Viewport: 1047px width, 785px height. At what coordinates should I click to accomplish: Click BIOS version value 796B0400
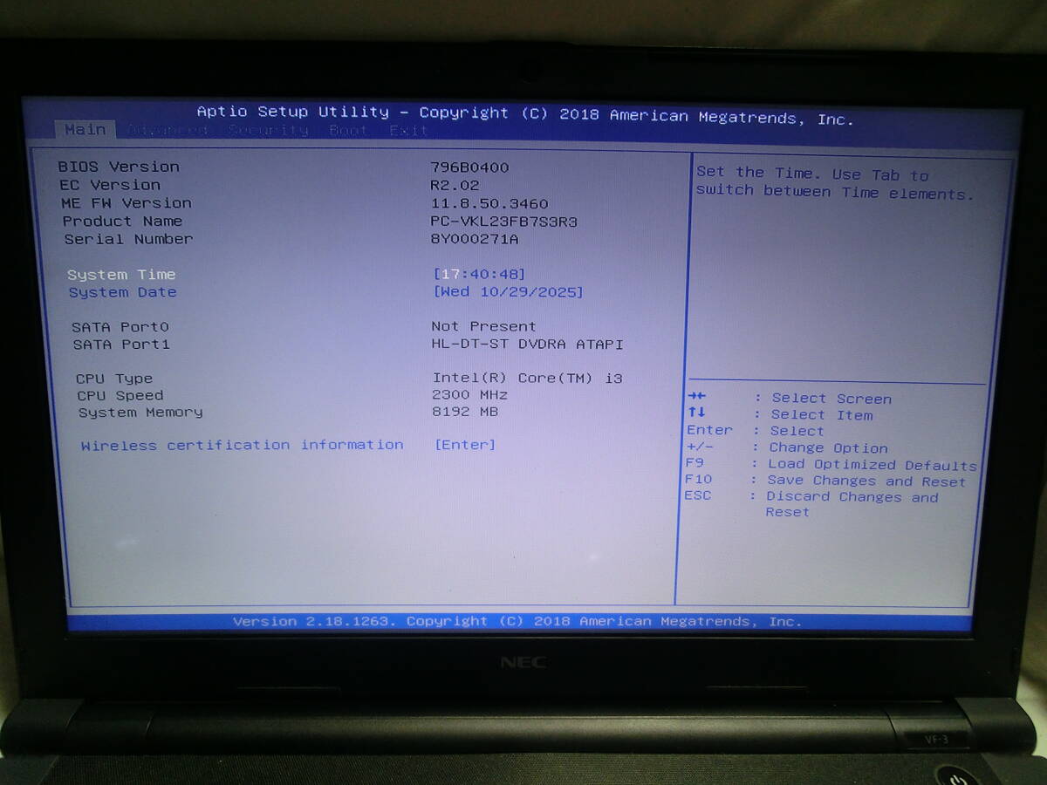tap(469, 167)
